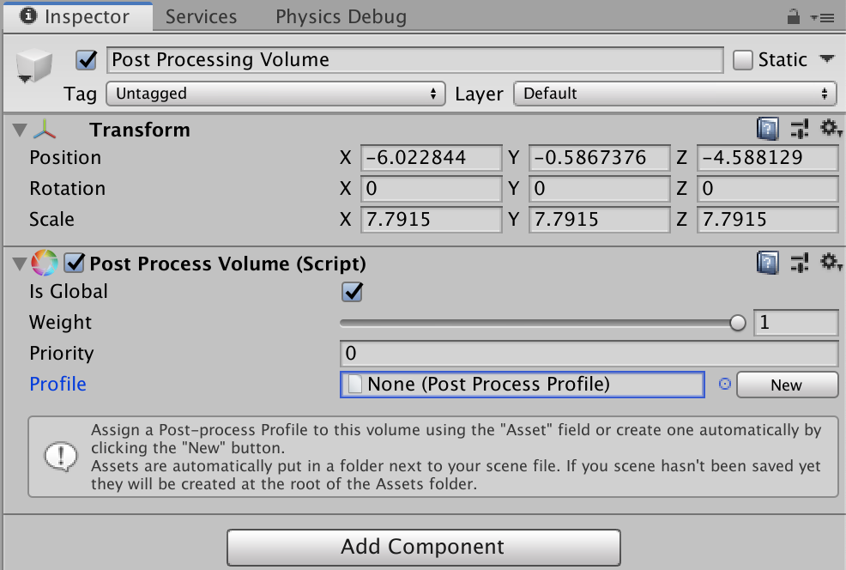Collapse the Transform component foldout
The width and height of the screenshot is (846, 570).
point(20,130)
